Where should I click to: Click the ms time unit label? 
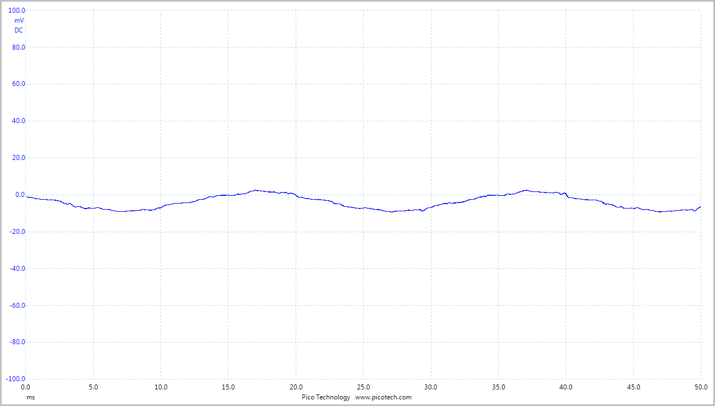(30, 397)
